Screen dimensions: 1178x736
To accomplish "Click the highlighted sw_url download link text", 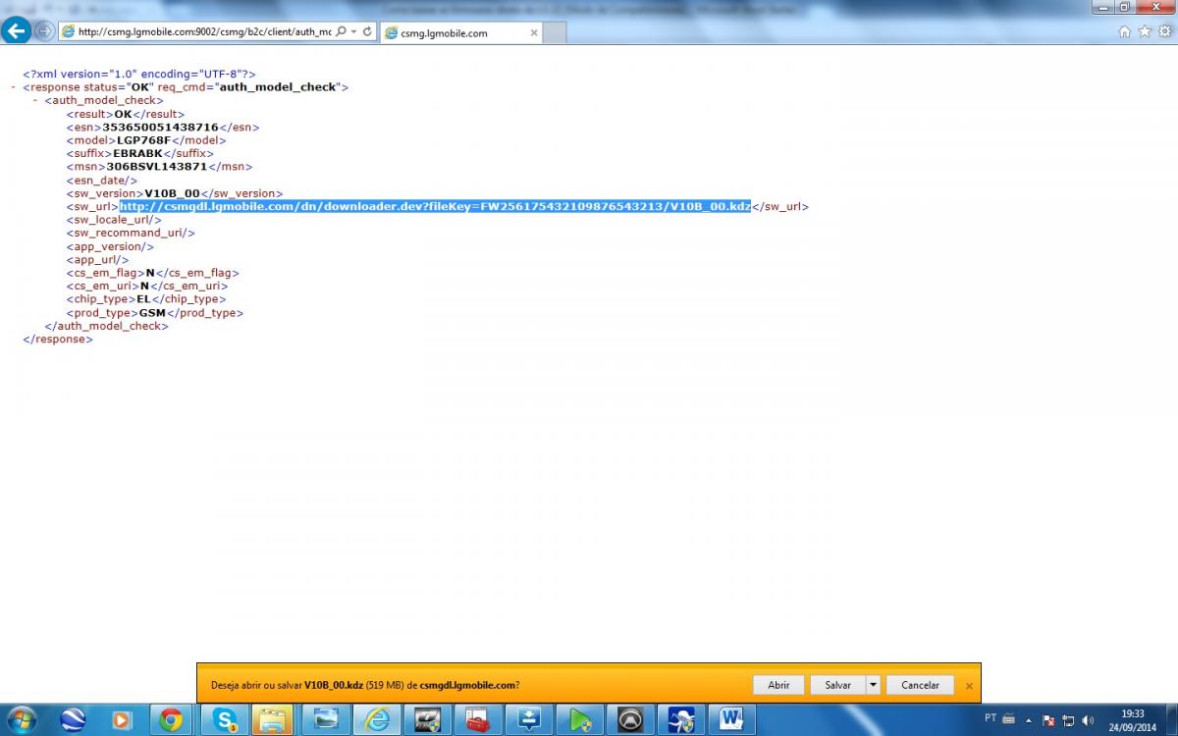I will (435, 206).
